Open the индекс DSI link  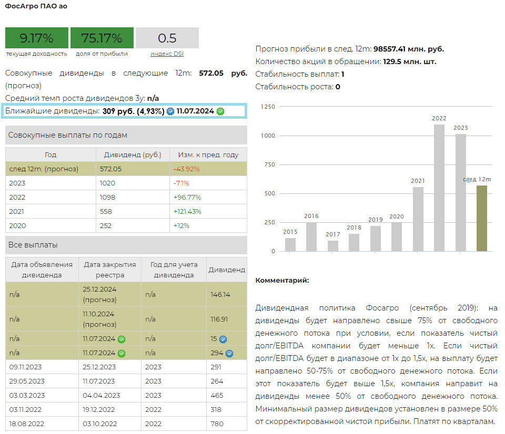(x=167, y=54)
